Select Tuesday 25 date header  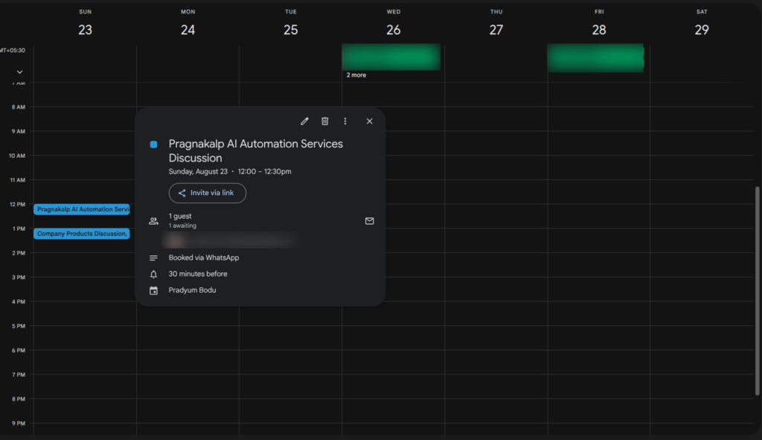(291, 30)
